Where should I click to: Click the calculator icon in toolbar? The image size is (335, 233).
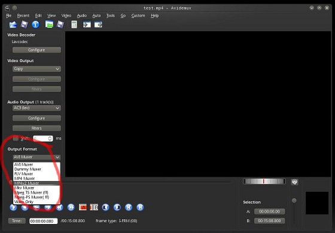coord(74,24)
